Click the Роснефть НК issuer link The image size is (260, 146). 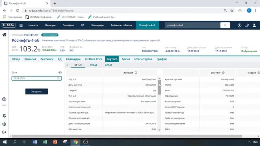coord(31,35)
